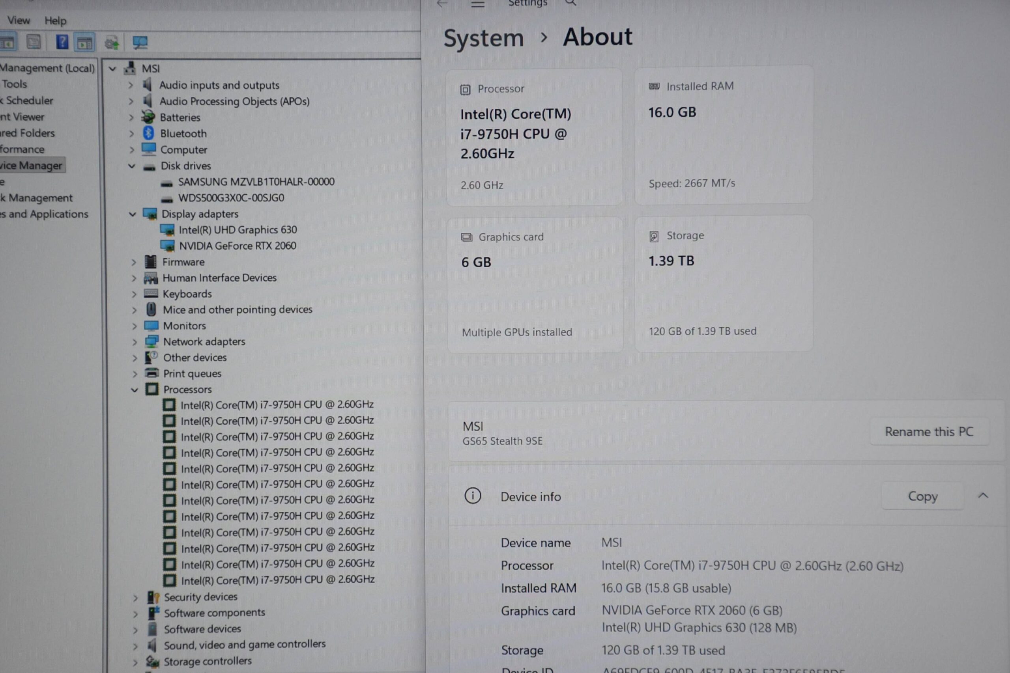
Task: Click the Monitors category icon
Action: (x=151, y=326)
